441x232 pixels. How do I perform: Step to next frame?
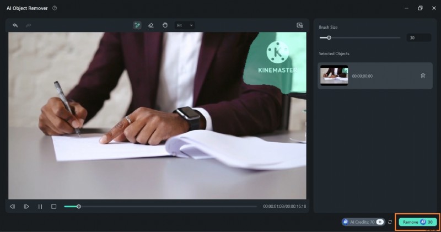tap(26, 207)
